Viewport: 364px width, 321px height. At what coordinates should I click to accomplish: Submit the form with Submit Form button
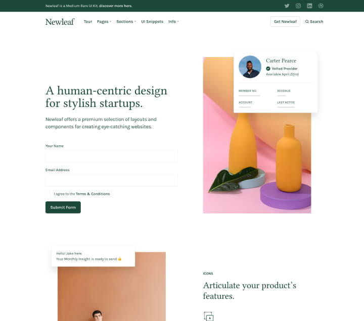point(63,207)
